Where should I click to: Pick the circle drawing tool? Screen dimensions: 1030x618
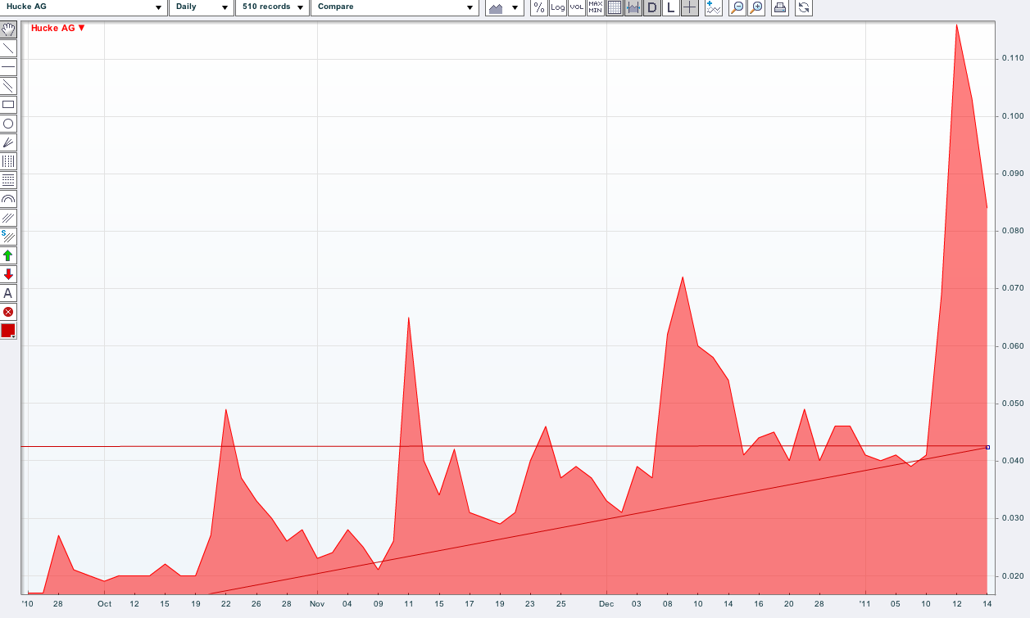coord(8,124)
